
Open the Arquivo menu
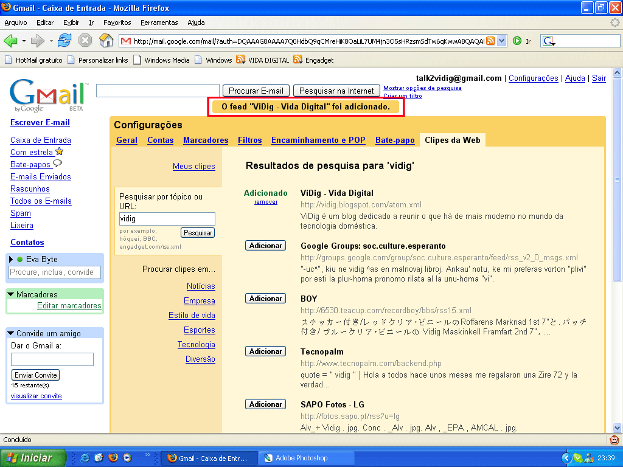[x=15, y=22]
